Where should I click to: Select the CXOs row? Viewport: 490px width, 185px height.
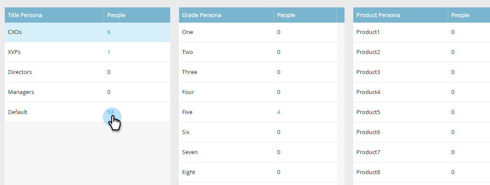coord(88,32)
